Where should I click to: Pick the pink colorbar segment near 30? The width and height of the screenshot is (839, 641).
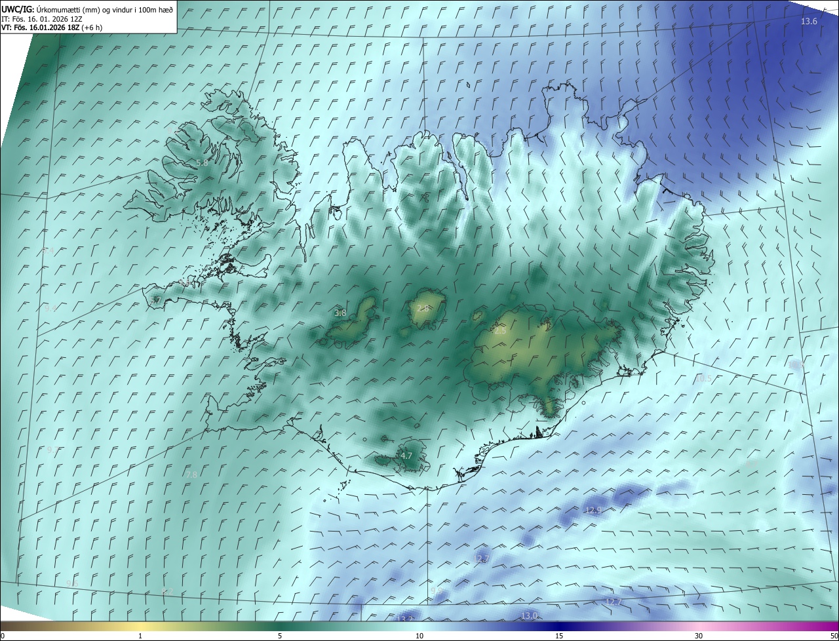[x=699, y=627]
